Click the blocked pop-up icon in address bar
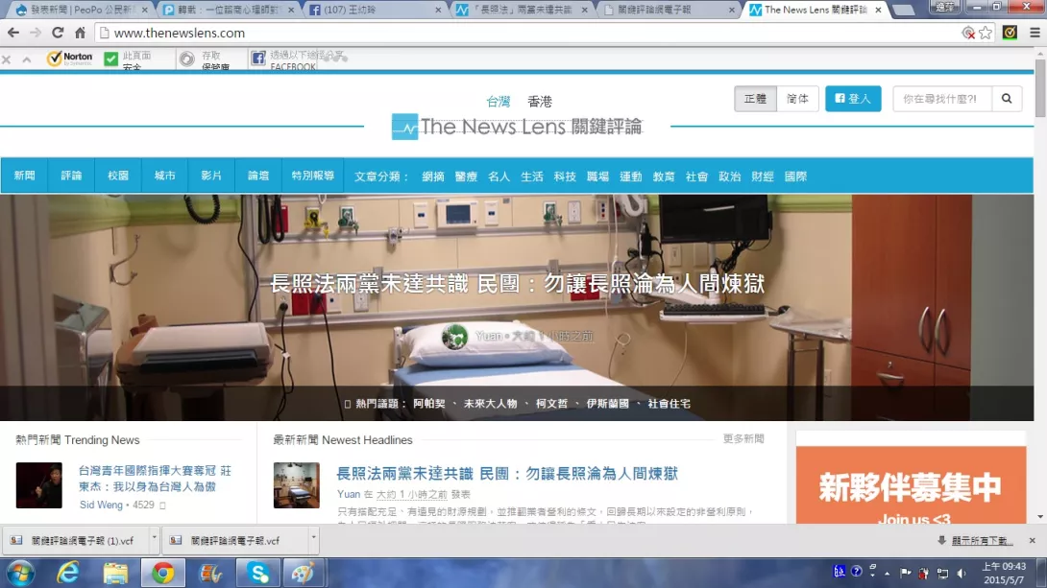Image resolution: width=1047 pixels, height=588 pixels. [x=968, y=33]
